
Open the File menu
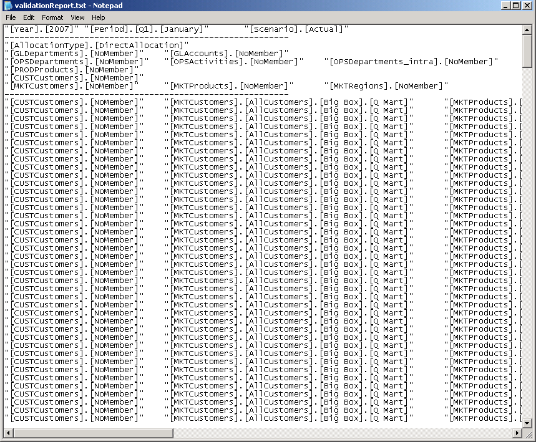[10, 17]
